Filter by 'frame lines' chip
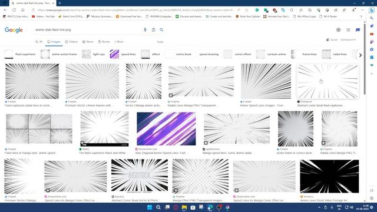The image size is (377, 212). point(305,54)
